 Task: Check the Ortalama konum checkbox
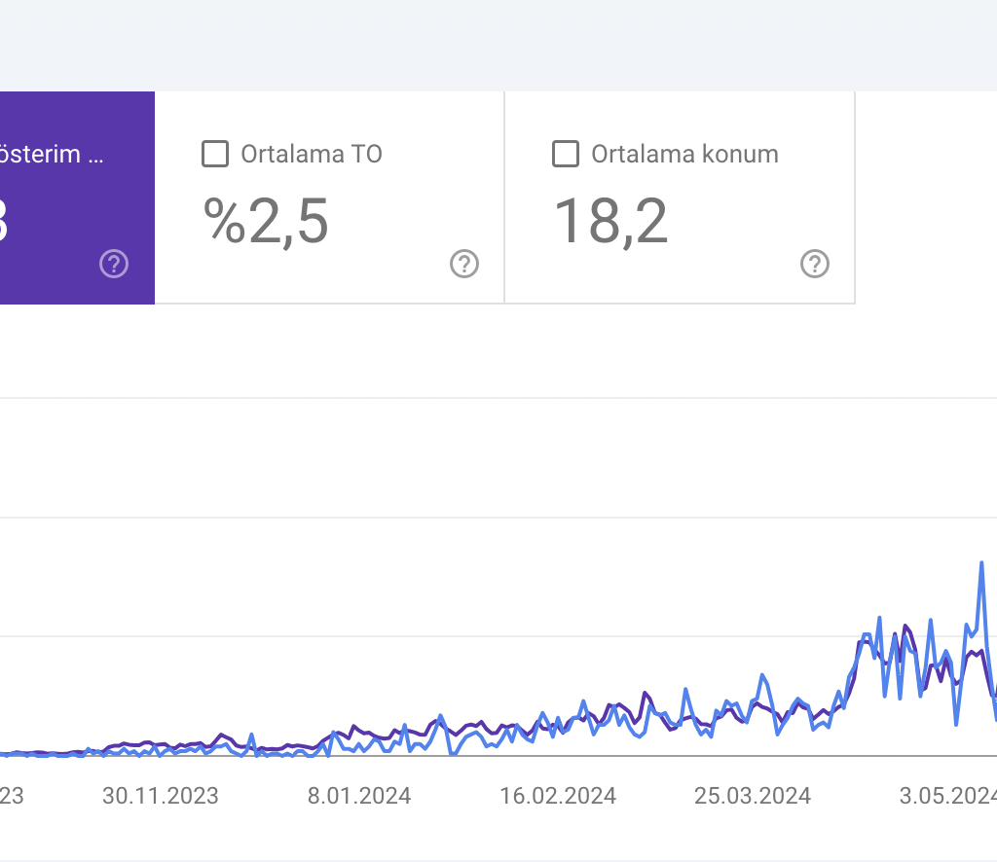point(566,154)
